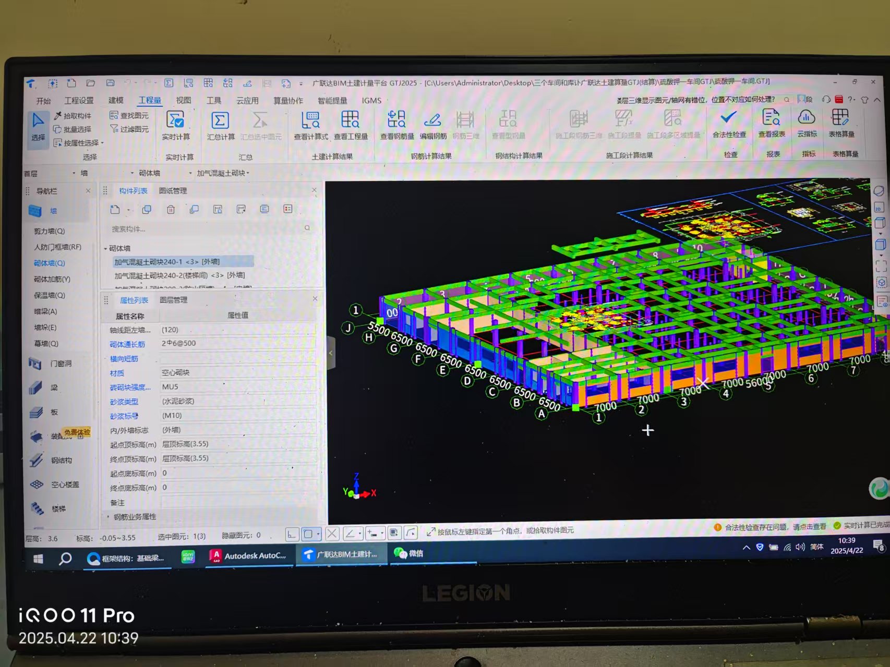Select 砌体加筋(Y) in navigation list
The image size is (890, 667).
[x=52, y=279]
